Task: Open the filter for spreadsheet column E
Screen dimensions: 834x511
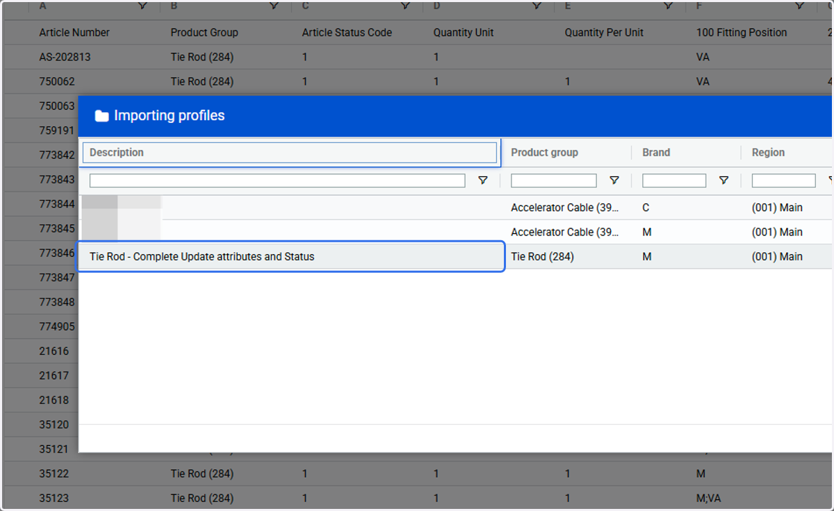Action: [x=668, y=6]
